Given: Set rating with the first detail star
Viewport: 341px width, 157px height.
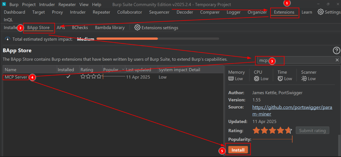Looking at the screenshot, I should pyautogui.click(x=256, y=131).
